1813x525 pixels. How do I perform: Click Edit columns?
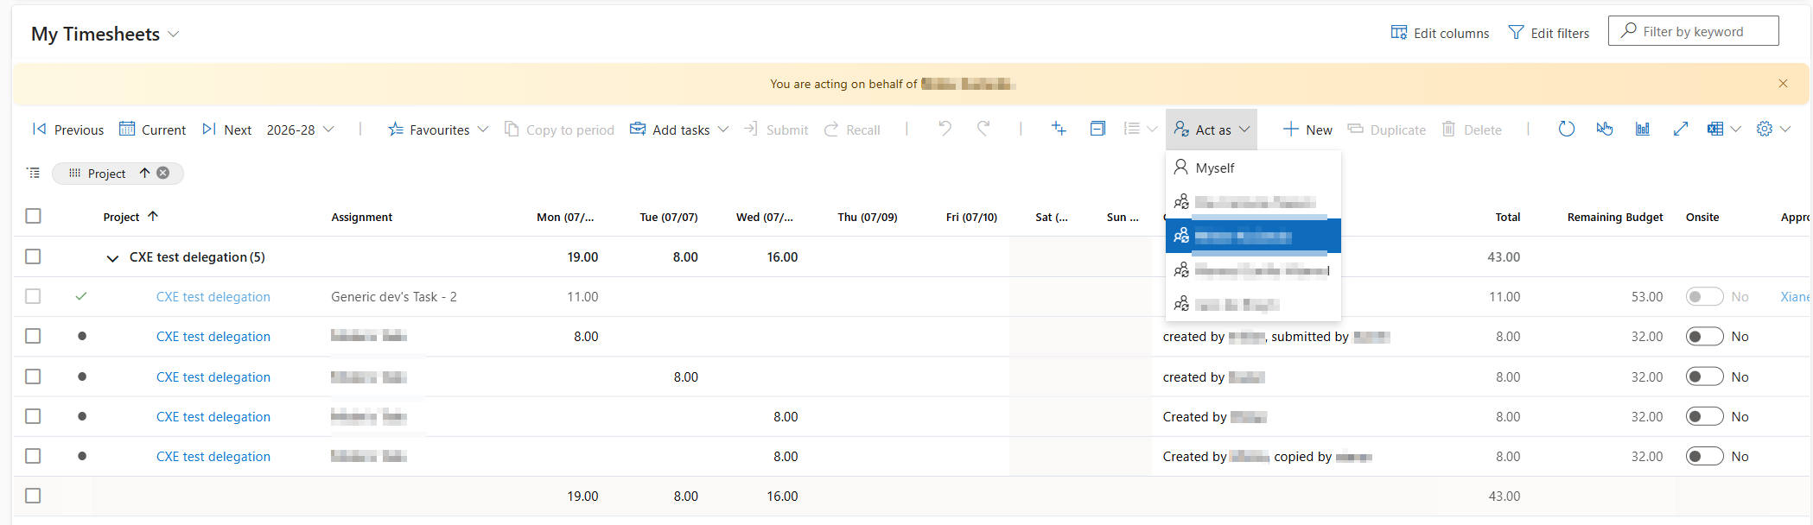click(x=1440, y=33)
